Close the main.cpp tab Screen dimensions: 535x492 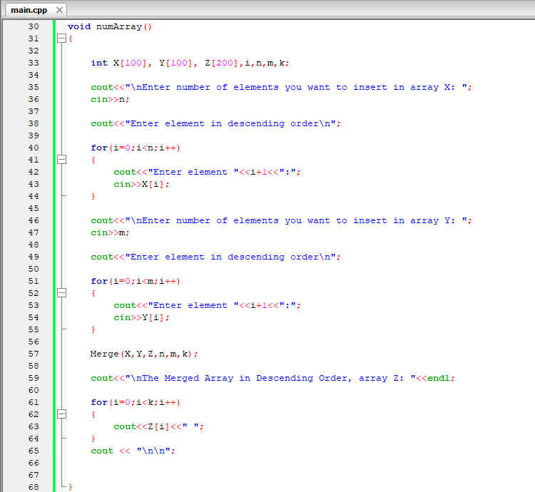coord(59,10)
